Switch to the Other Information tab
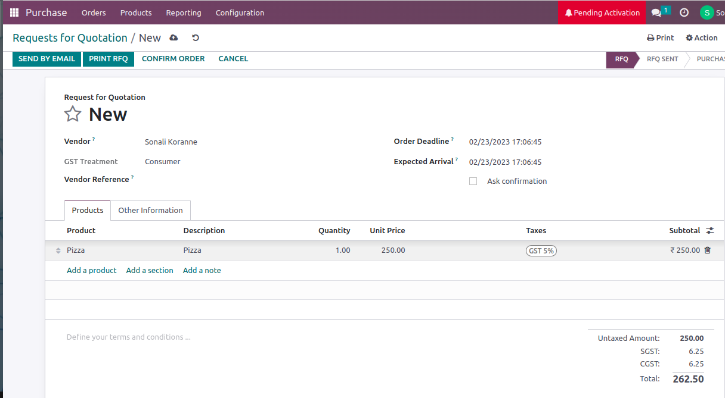725x398 pixels. (150, 211)
